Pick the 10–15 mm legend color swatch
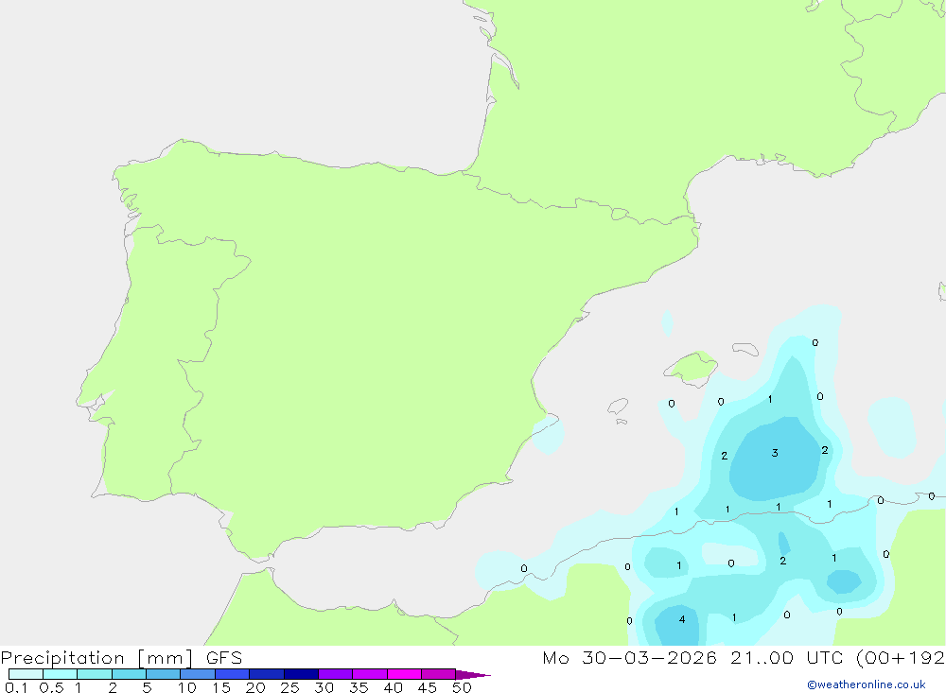Viewport: 946px width, 693px height. click(198, 674)
